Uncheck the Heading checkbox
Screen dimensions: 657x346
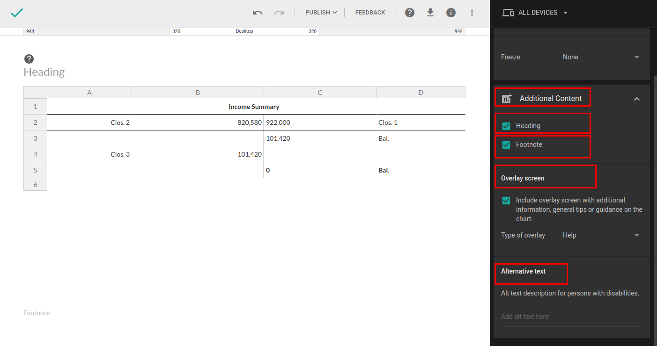pos(506,126)
